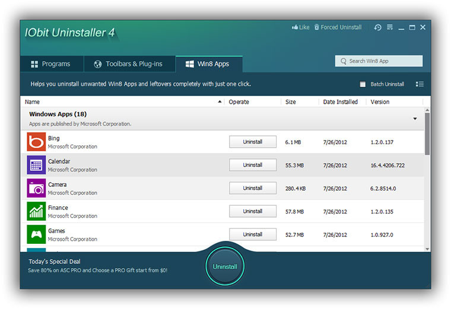Click the Games app name

56,231
